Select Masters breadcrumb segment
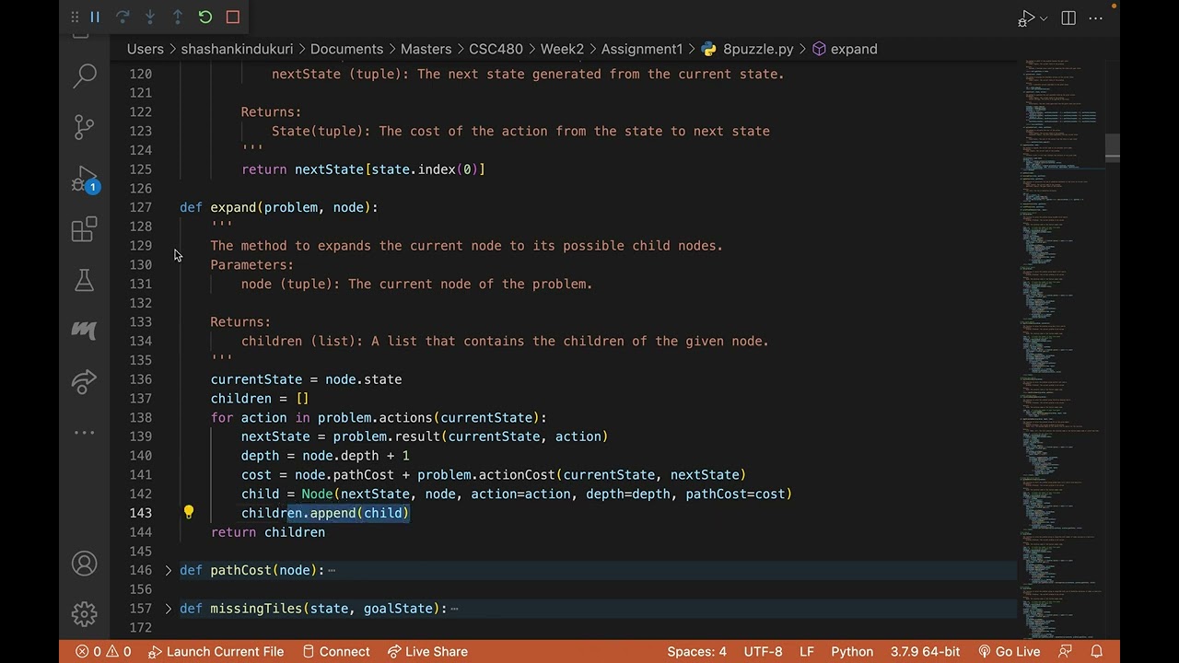 [426, 49]
